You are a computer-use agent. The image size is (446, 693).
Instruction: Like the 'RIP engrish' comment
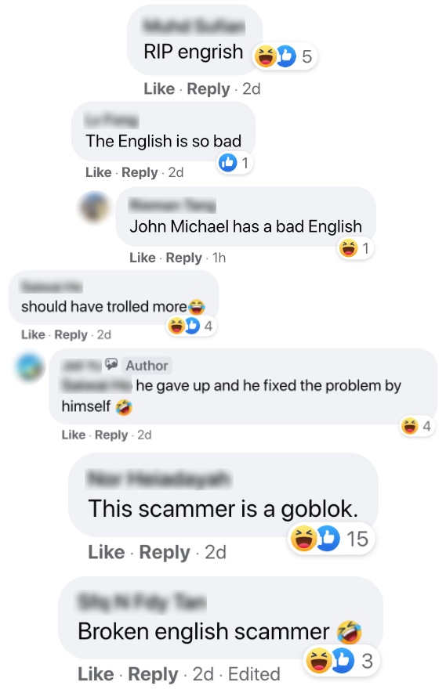159,88
